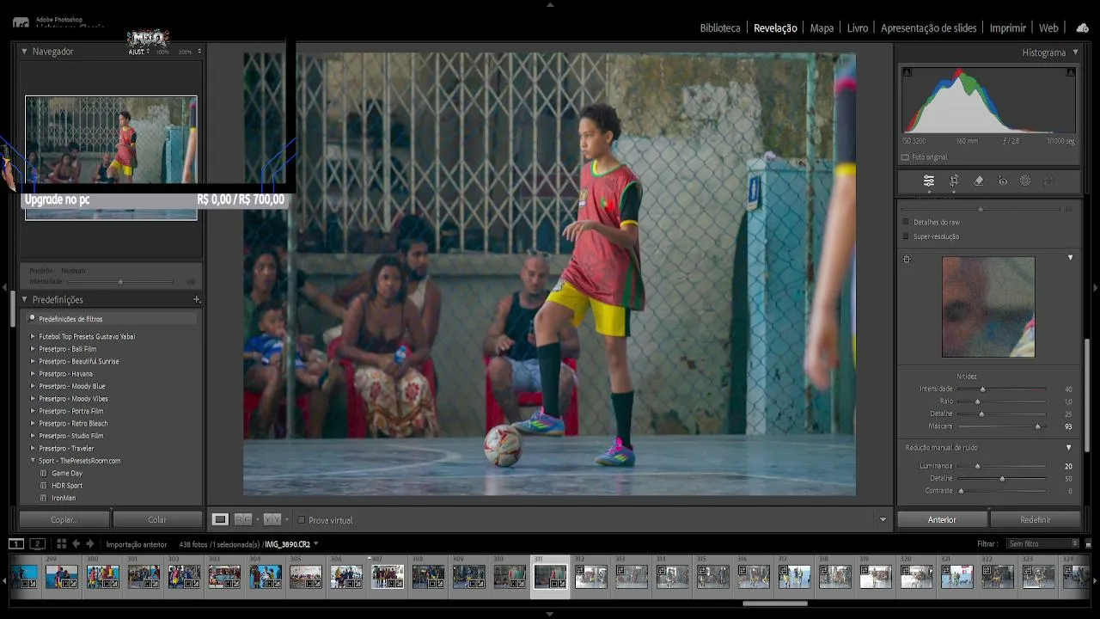Select main window display 1

[16, 543]
